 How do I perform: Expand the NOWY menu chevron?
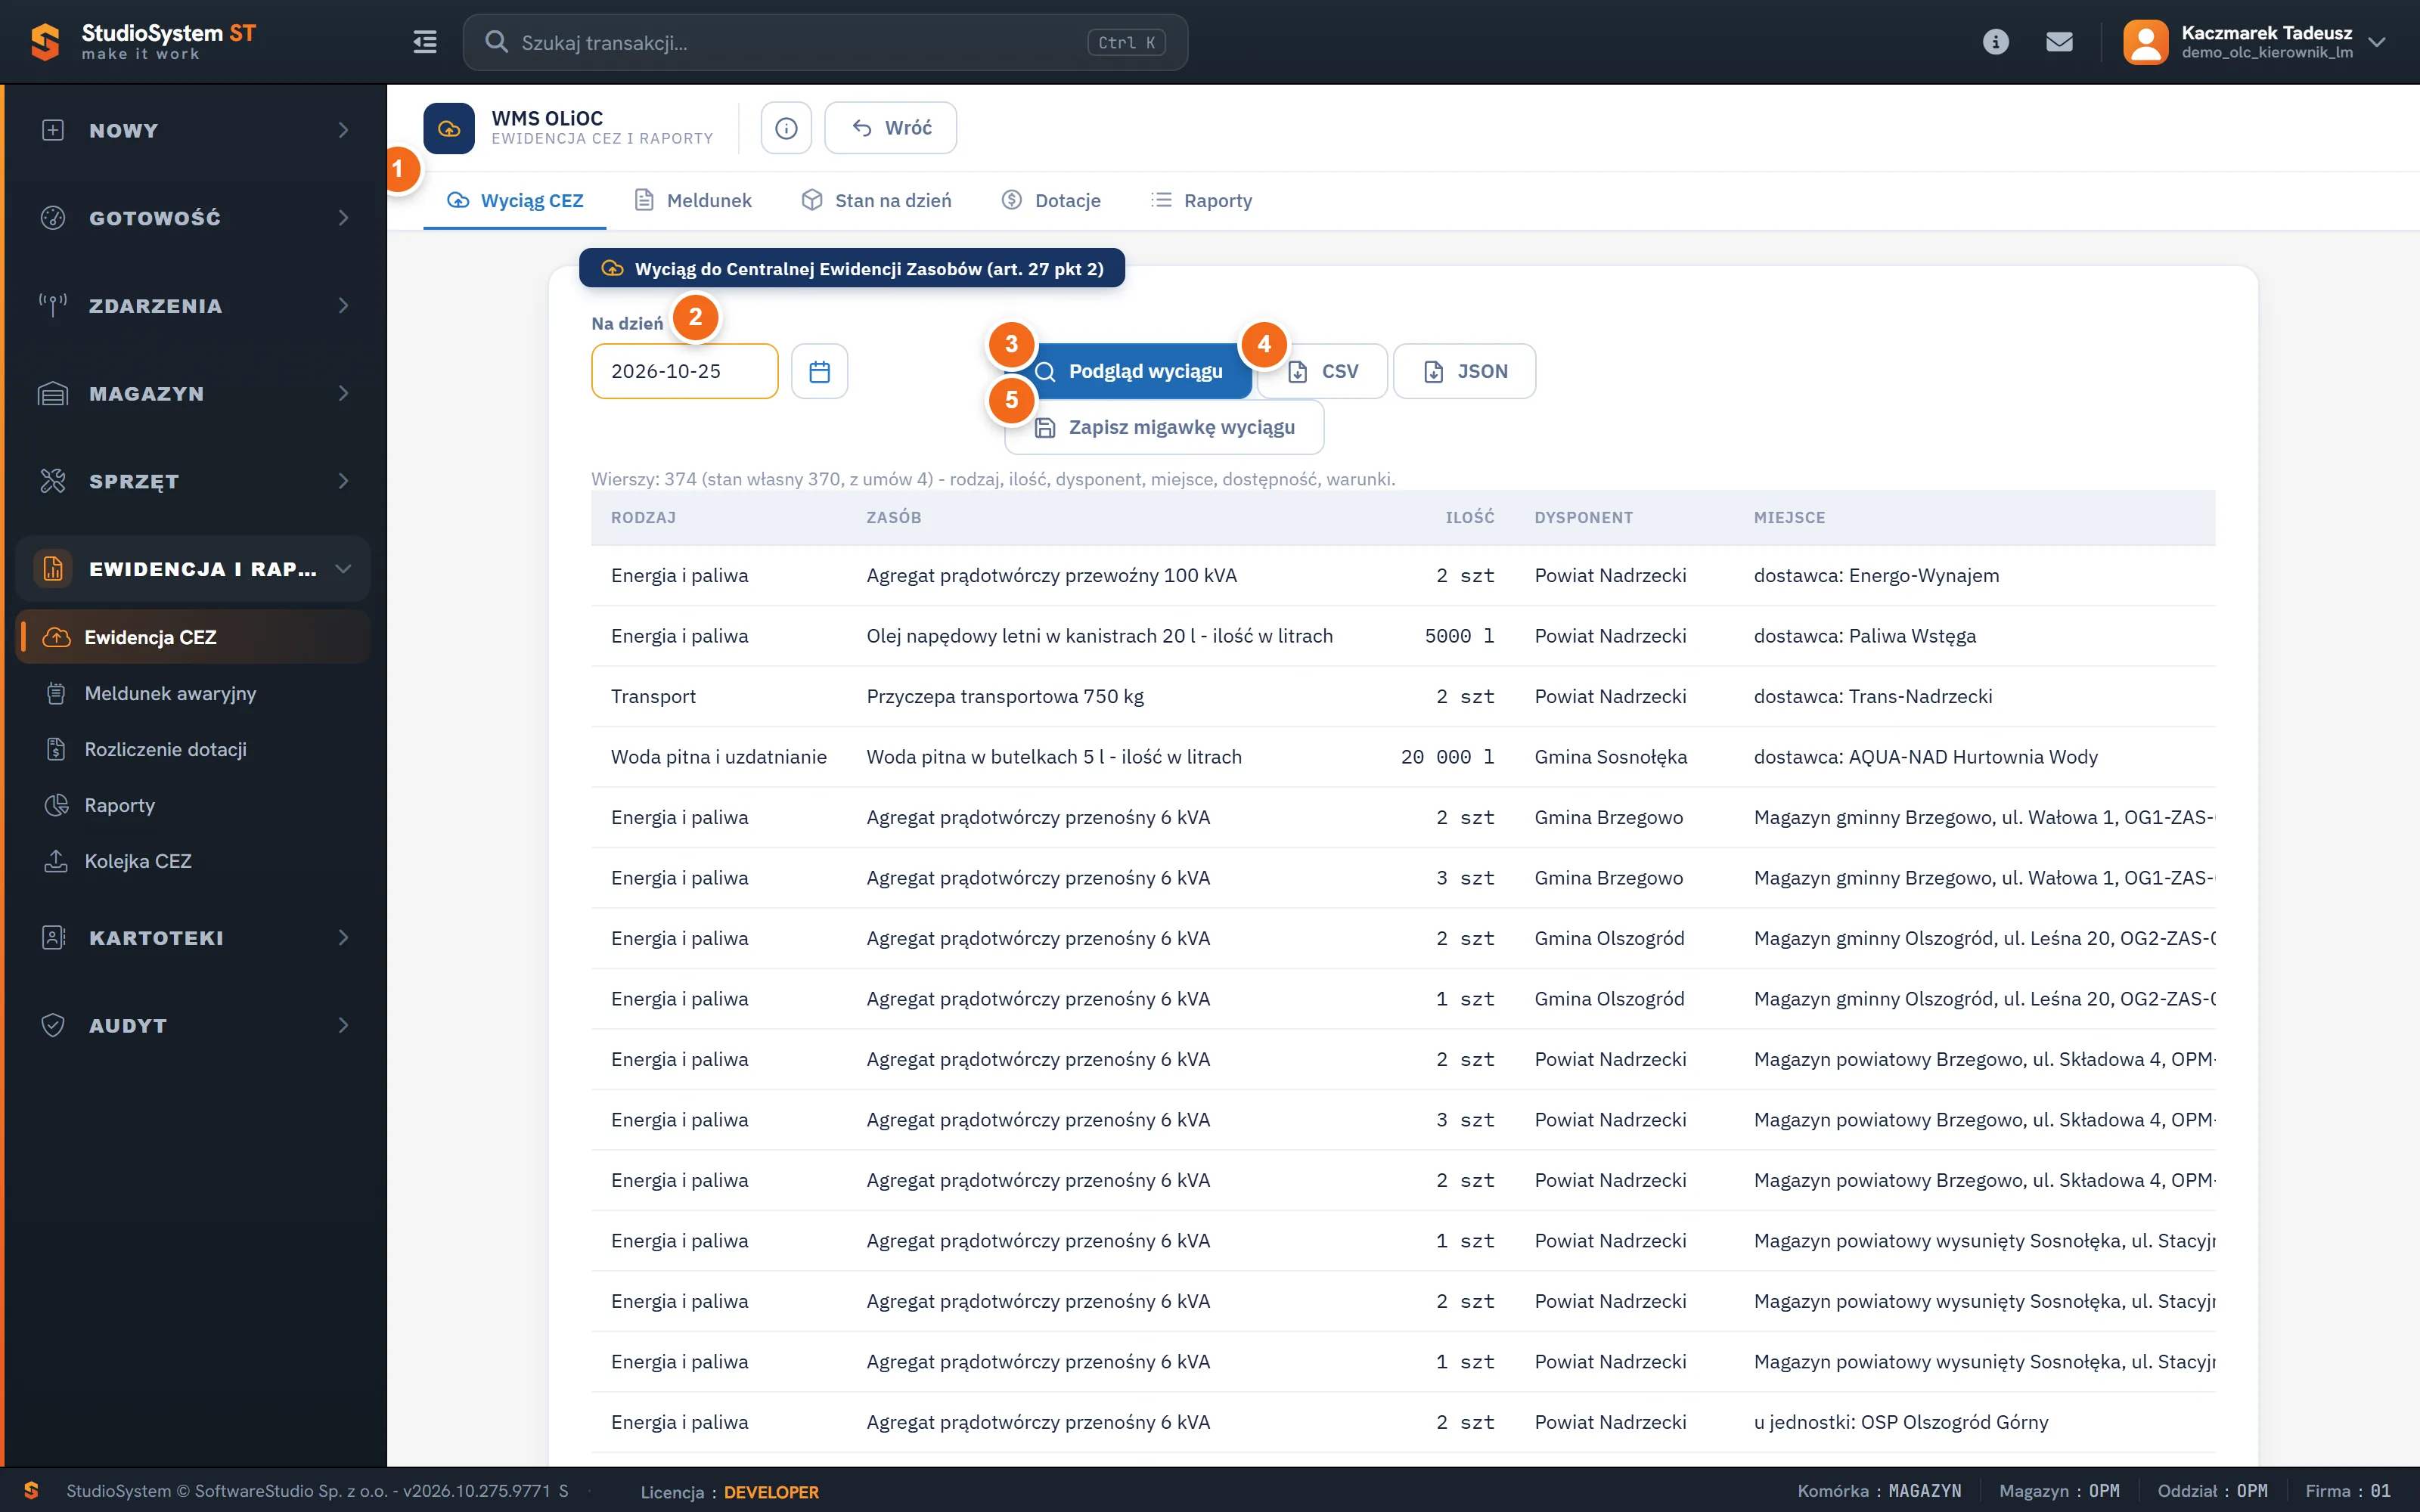(343, 130)
